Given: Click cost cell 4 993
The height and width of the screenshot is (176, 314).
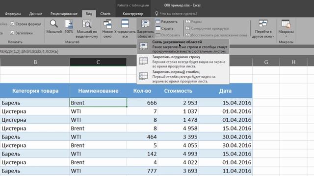Looking at the screenshot, I should tap(178, 154).
